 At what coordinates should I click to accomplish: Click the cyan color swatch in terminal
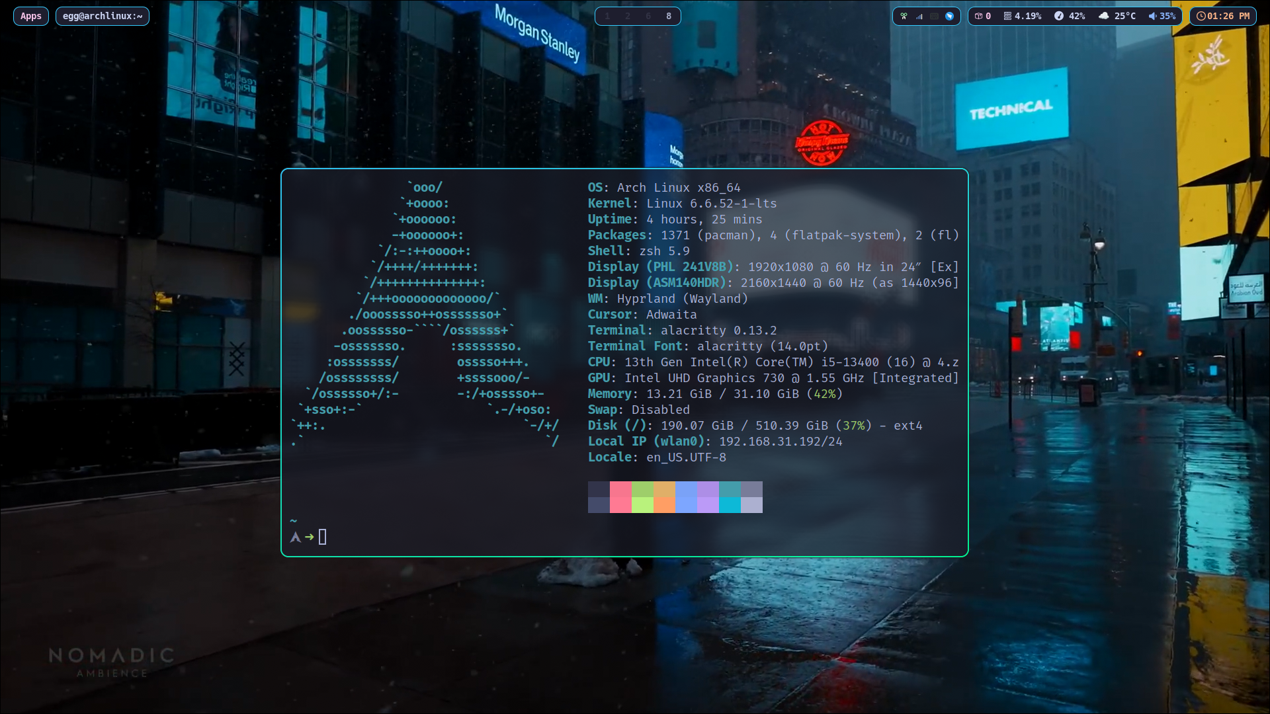coord(730,504)
